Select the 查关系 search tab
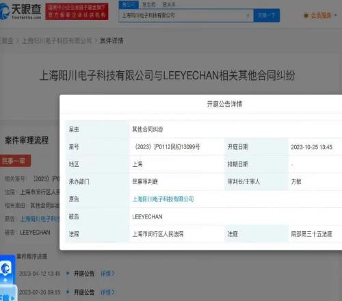This screenshot has height=301, width=342. [x=169, y=4]
